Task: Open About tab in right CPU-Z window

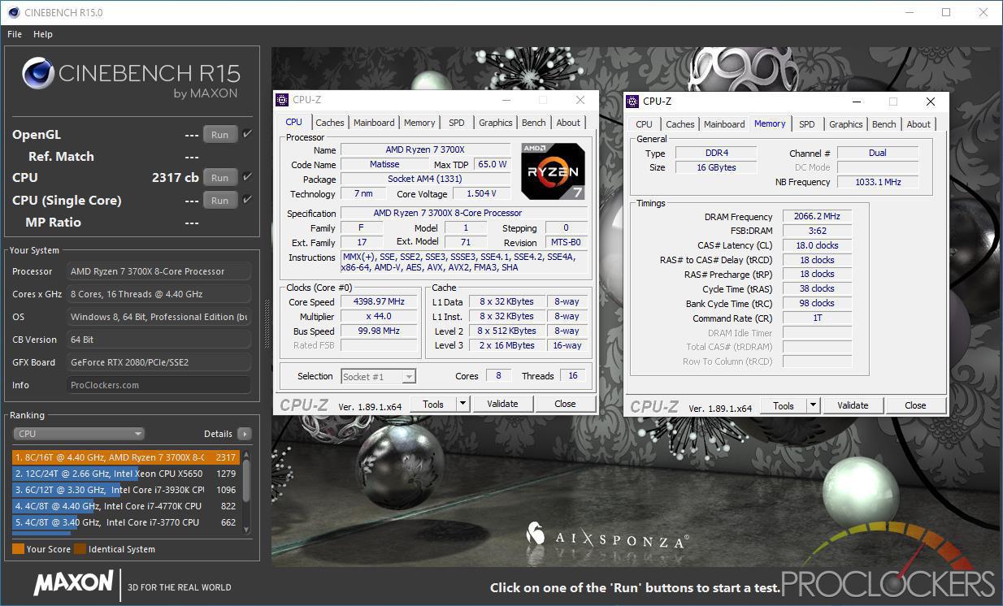Action: pyautogui.click(x=918, y=124)
